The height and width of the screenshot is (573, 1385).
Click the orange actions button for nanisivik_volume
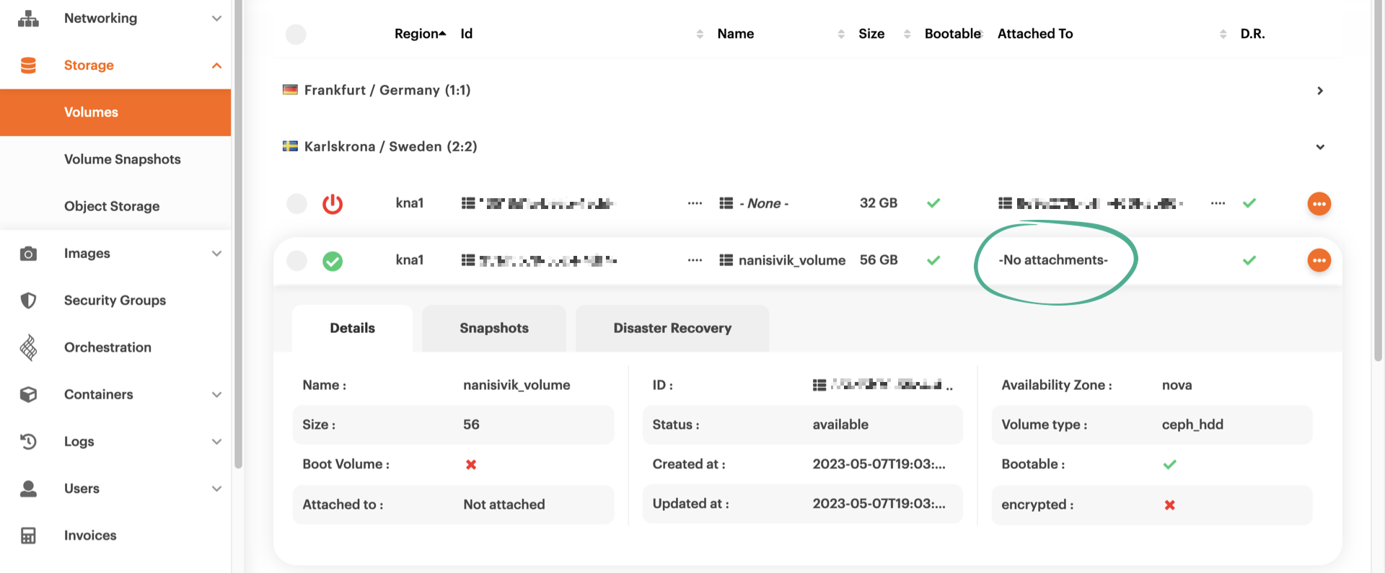[1319, 260]
